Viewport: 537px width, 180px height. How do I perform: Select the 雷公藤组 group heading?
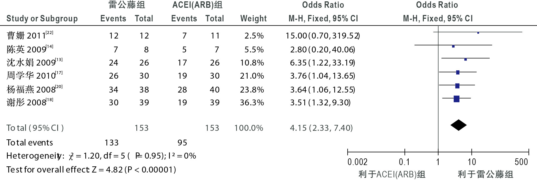tap(127, 5)
